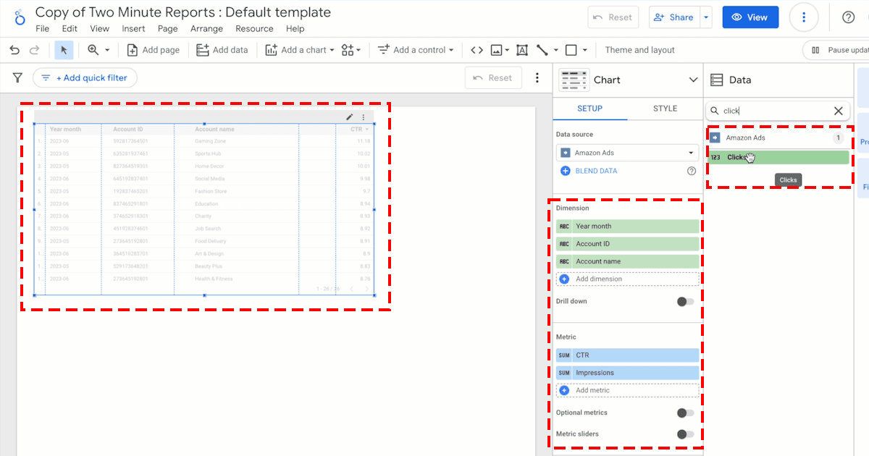Screen dimensions: 869x456
Task: Click the text box tool icon
Action: pyautogui.click(x=521, y=50)
